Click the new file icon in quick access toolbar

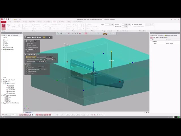[x=4, y=19]
